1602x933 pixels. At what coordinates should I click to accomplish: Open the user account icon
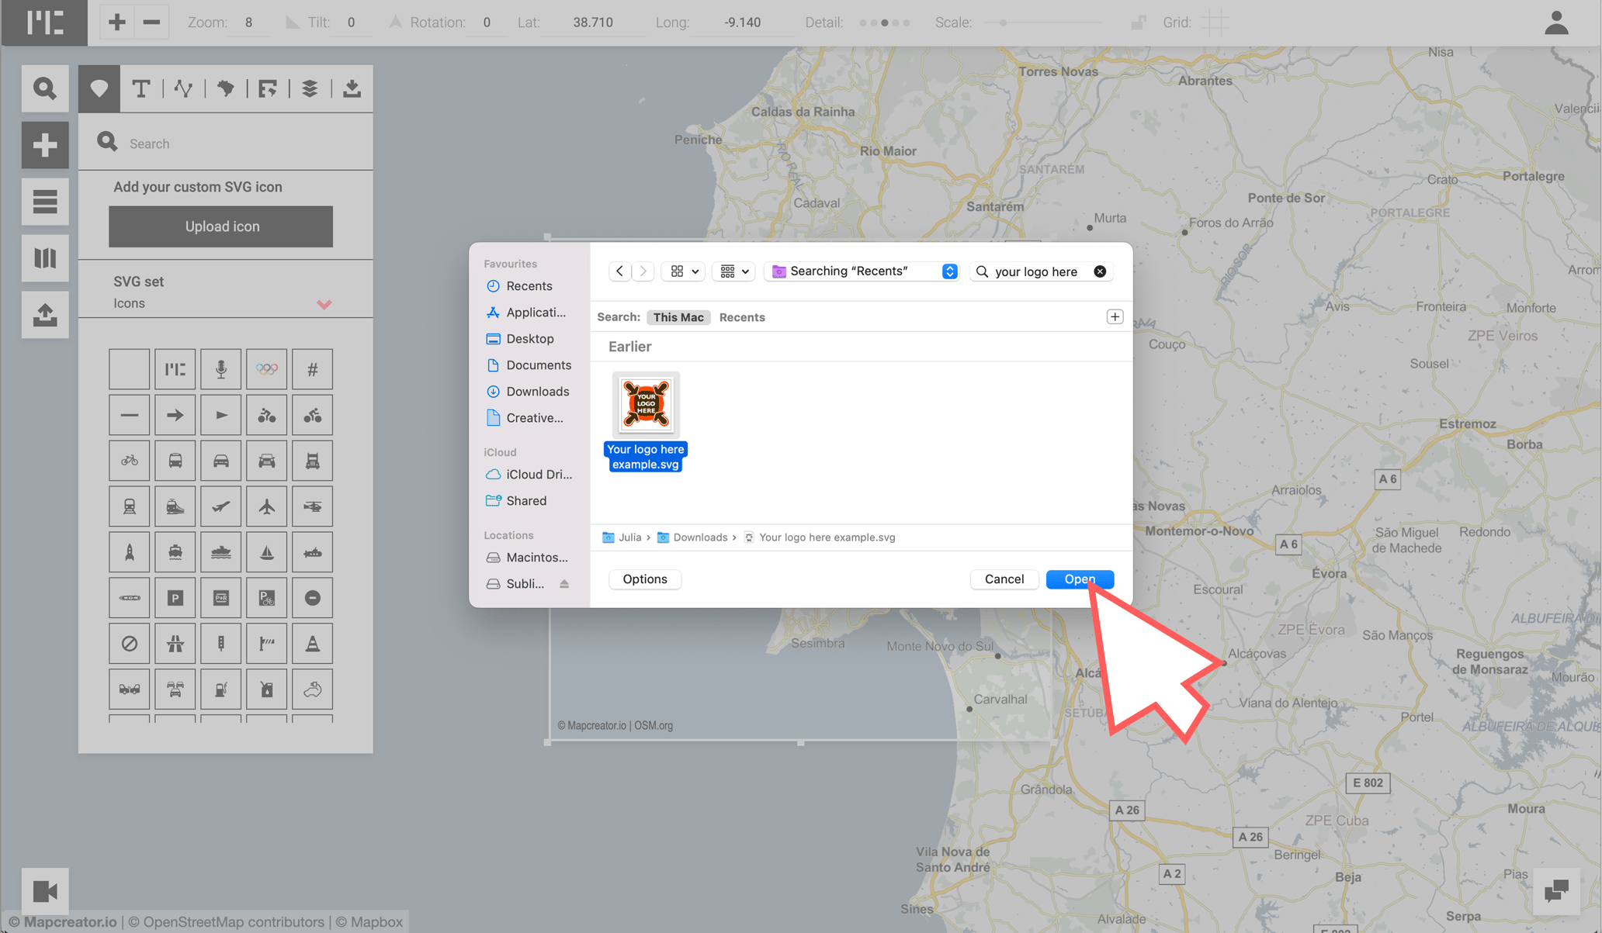tap(1555, 22)
